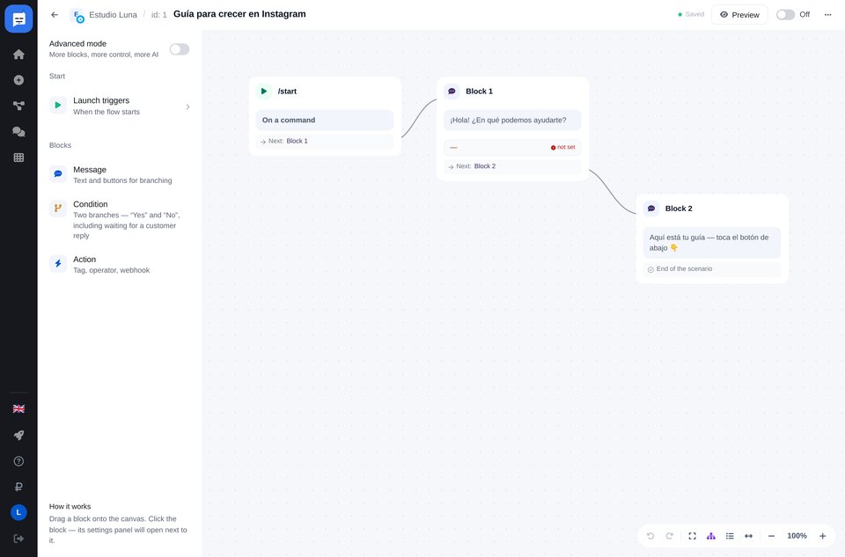Click the green play icon on /start
Viewport: 845px width, 557px height.
(263, 91)
